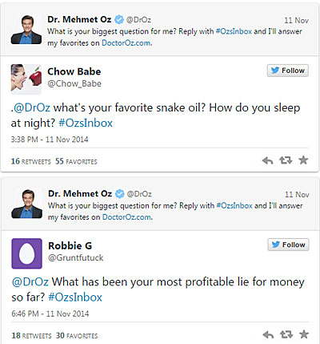Retweet Robbie G's profitable lie tweet
The width and height of the screenshot is (320, 344).
click(x=286, y=334)
